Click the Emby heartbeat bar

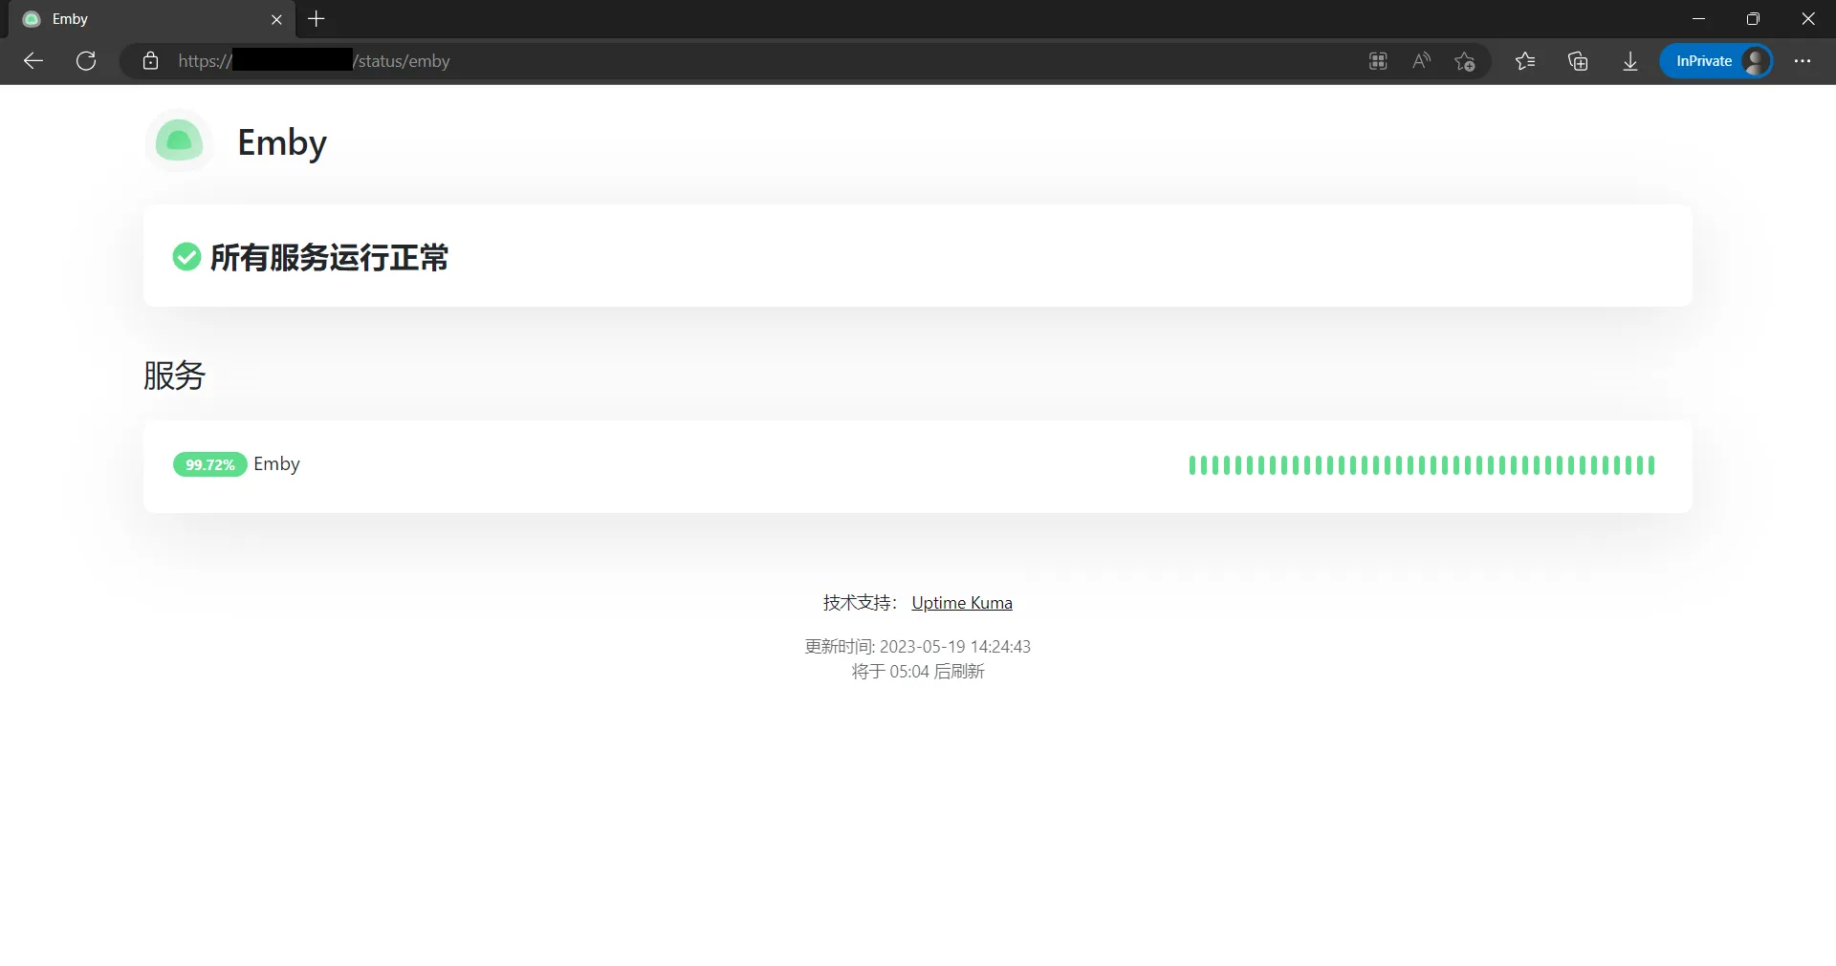click(1421, 465)
